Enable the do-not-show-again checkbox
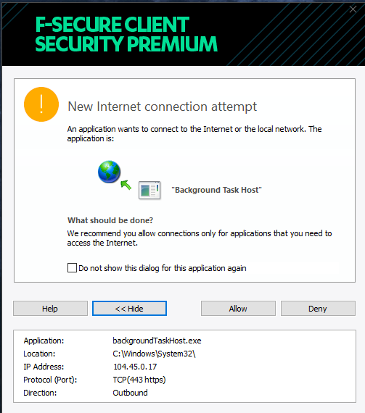 click(72, 267)
